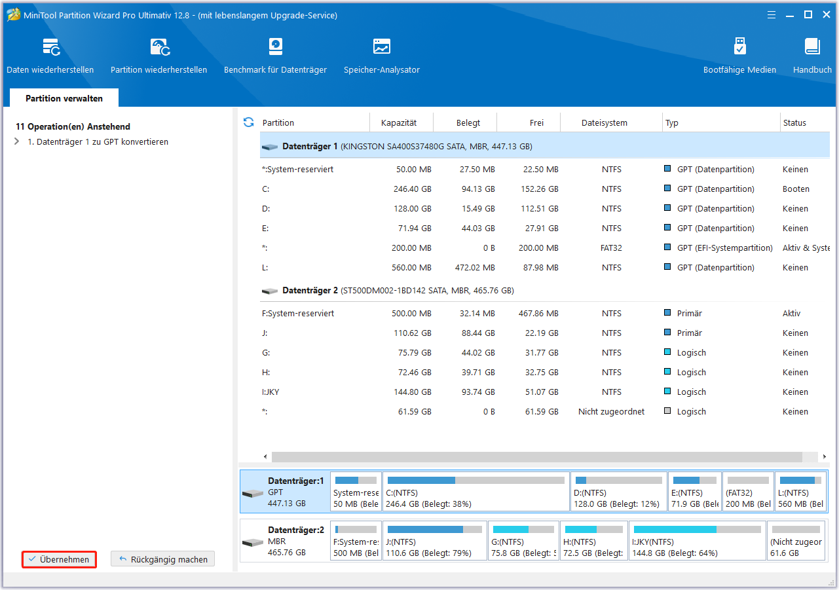The height and width of the screenshot is (590, 839).
Task: Select F:System-reserviert partition row
Action: point(545,314)
